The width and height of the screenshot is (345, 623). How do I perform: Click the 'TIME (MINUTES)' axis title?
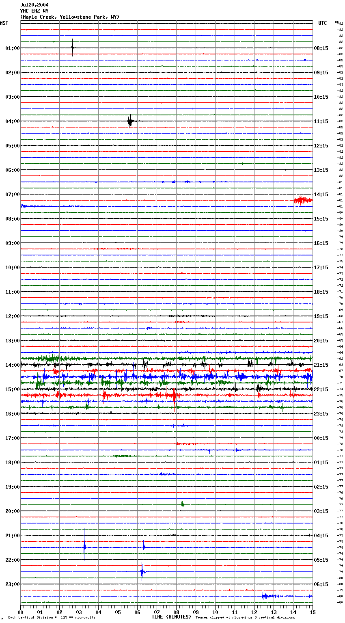pyautogui.click(x=171, y=617)
